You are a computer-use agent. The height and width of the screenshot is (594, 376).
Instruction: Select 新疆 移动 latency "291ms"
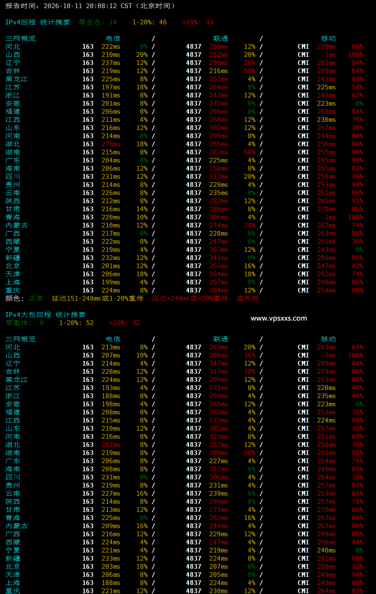[x=326, y=559]
